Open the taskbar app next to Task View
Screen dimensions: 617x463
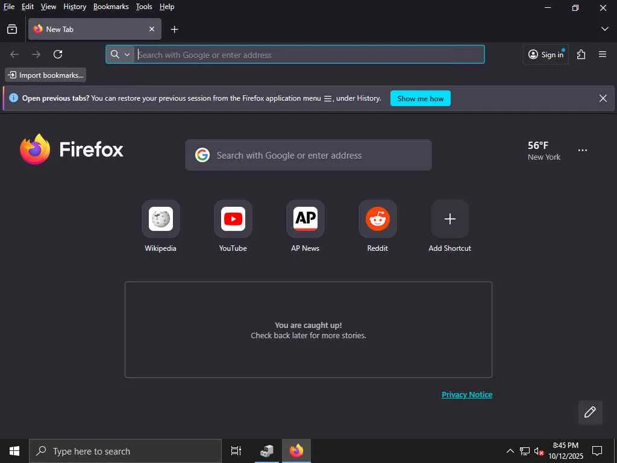click(267, 451)
